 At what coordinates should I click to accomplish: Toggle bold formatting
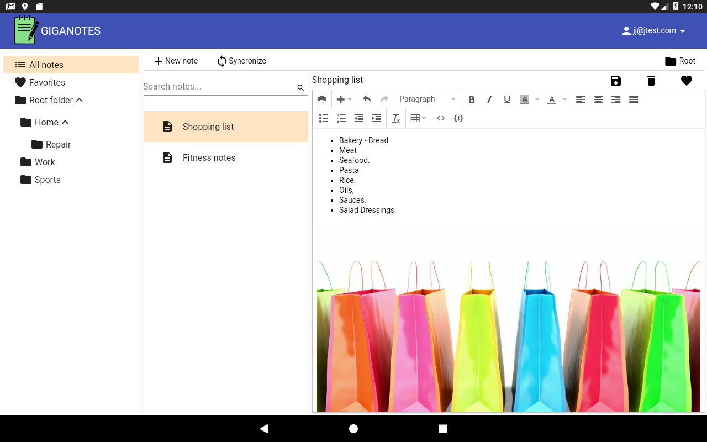pos(472,99)
